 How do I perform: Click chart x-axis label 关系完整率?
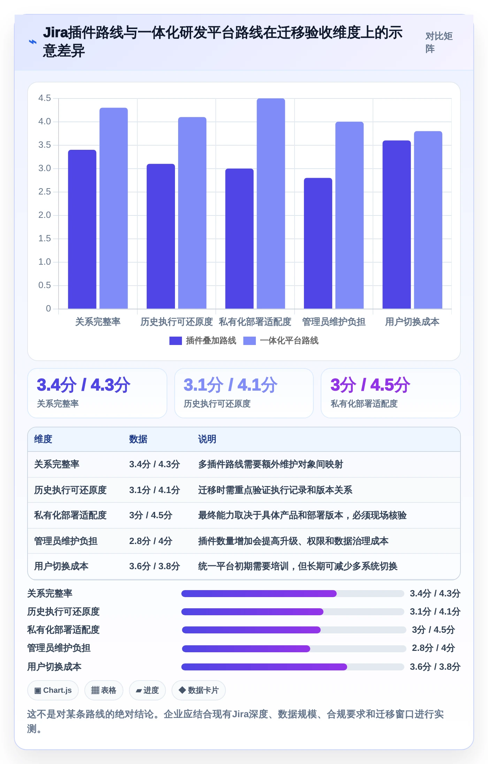(98, 322)
